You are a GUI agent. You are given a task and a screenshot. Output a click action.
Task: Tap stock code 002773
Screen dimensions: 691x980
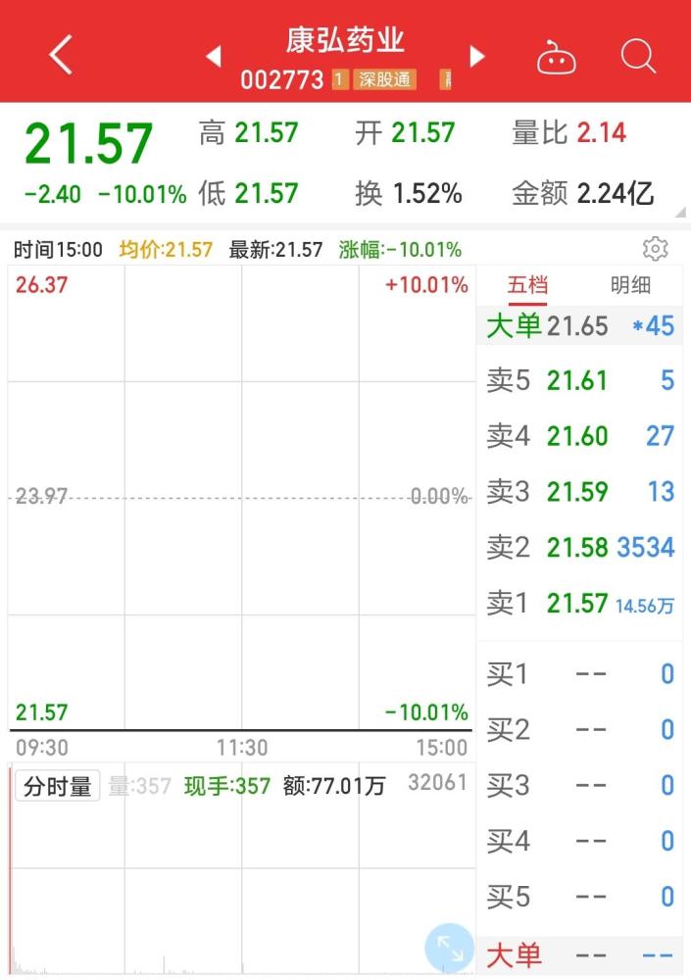pyautogui.click(x=282, y=80)
